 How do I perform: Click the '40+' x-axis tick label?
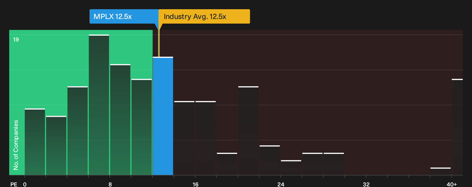click(452, 184)
